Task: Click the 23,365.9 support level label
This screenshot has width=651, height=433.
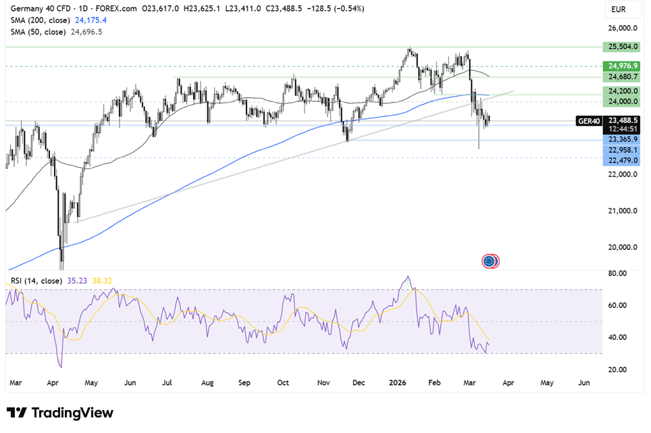Action: pos(622,139)
